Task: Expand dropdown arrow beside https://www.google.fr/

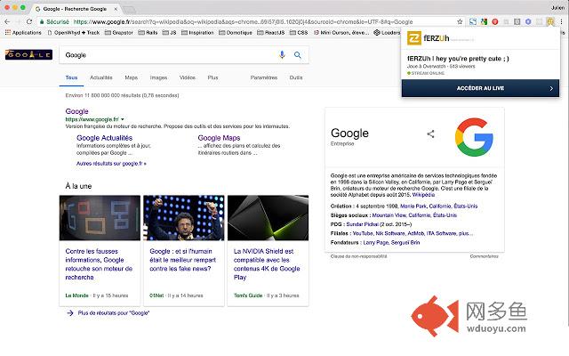Action: (123, 119)
